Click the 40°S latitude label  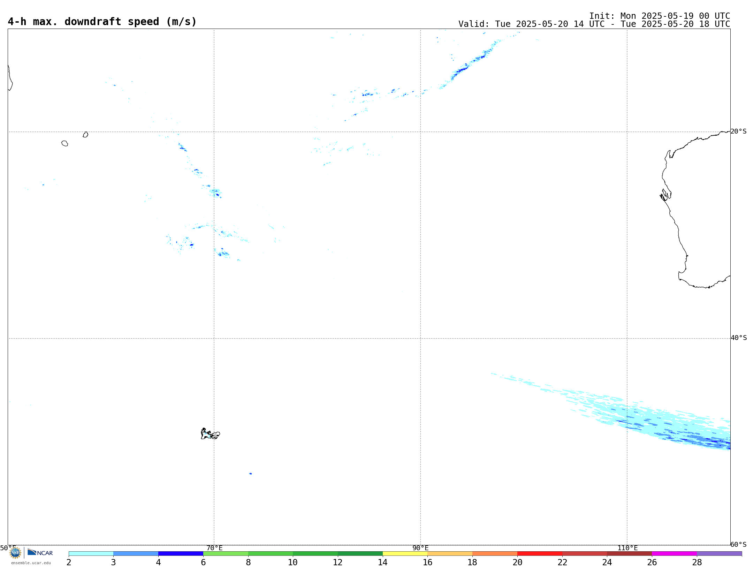click(x=739, y=338)
